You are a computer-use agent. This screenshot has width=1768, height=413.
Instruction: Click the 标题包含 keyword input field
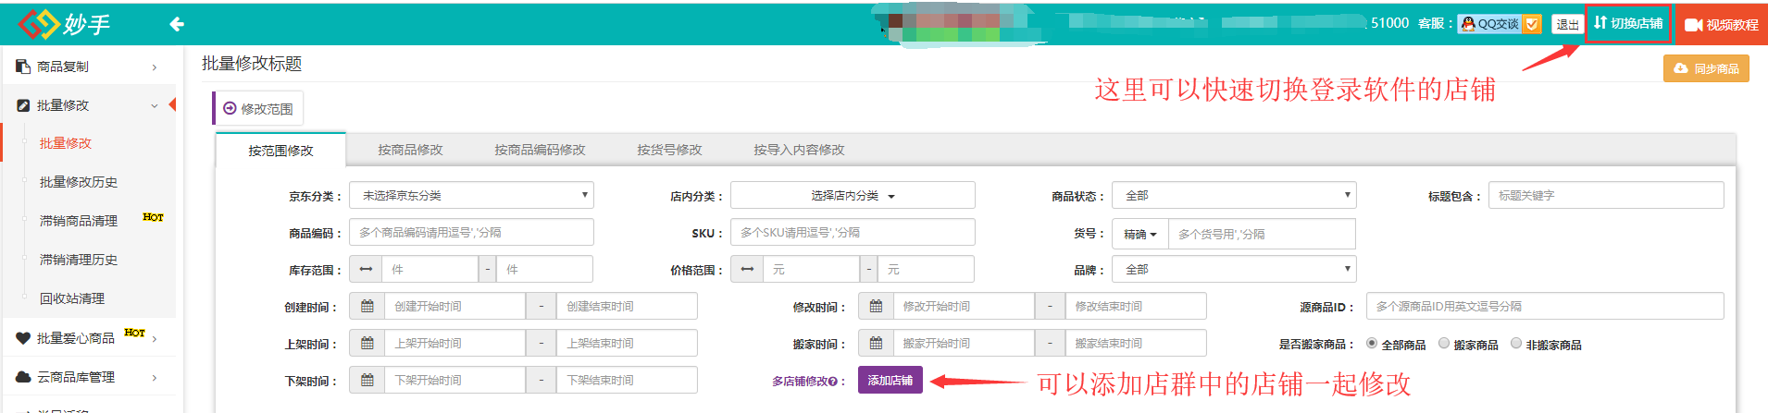click(x=1605, y=196)
